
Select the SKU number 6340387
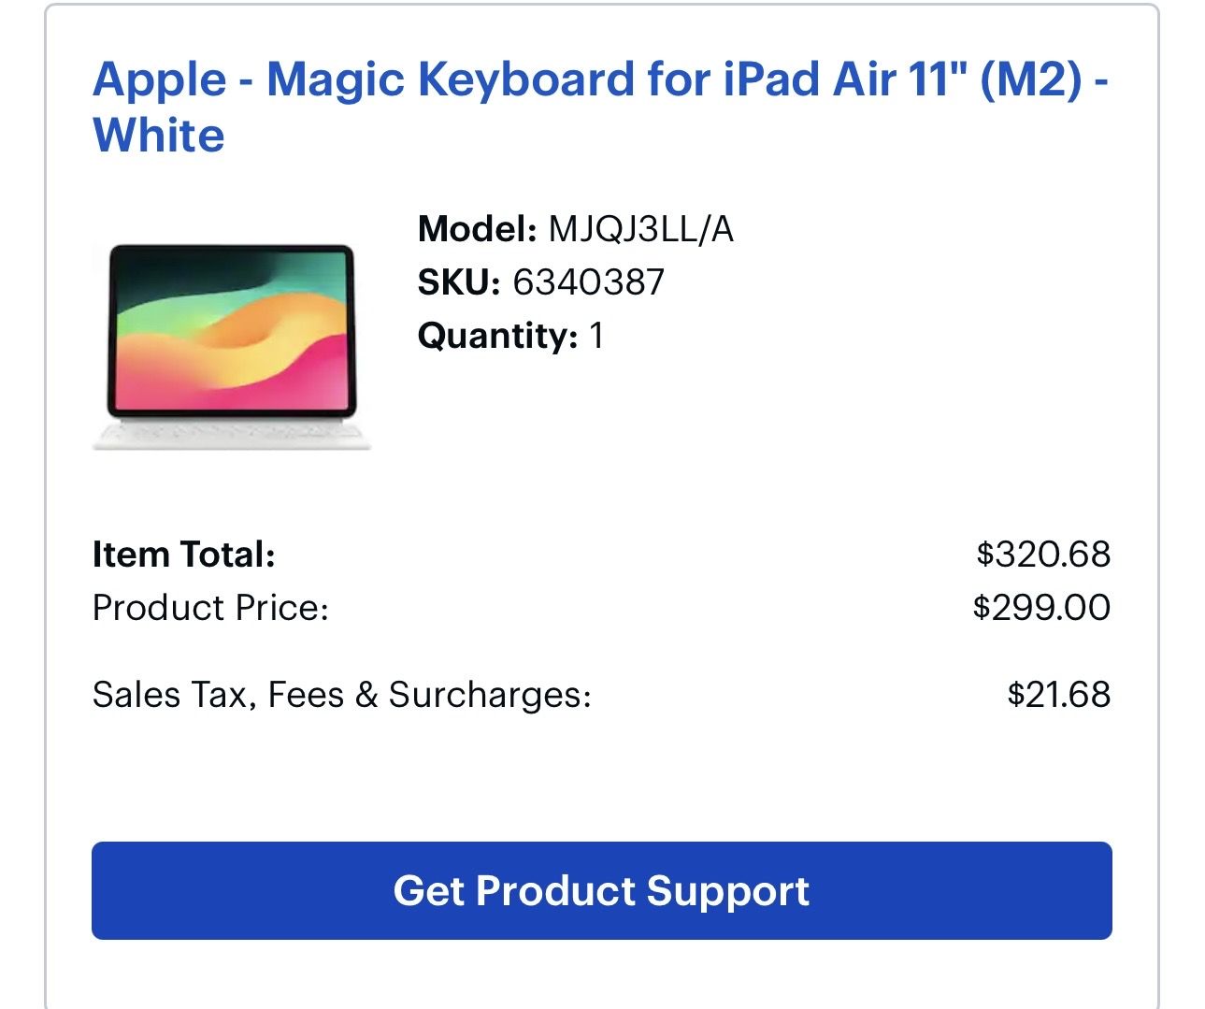pos(588,282)
